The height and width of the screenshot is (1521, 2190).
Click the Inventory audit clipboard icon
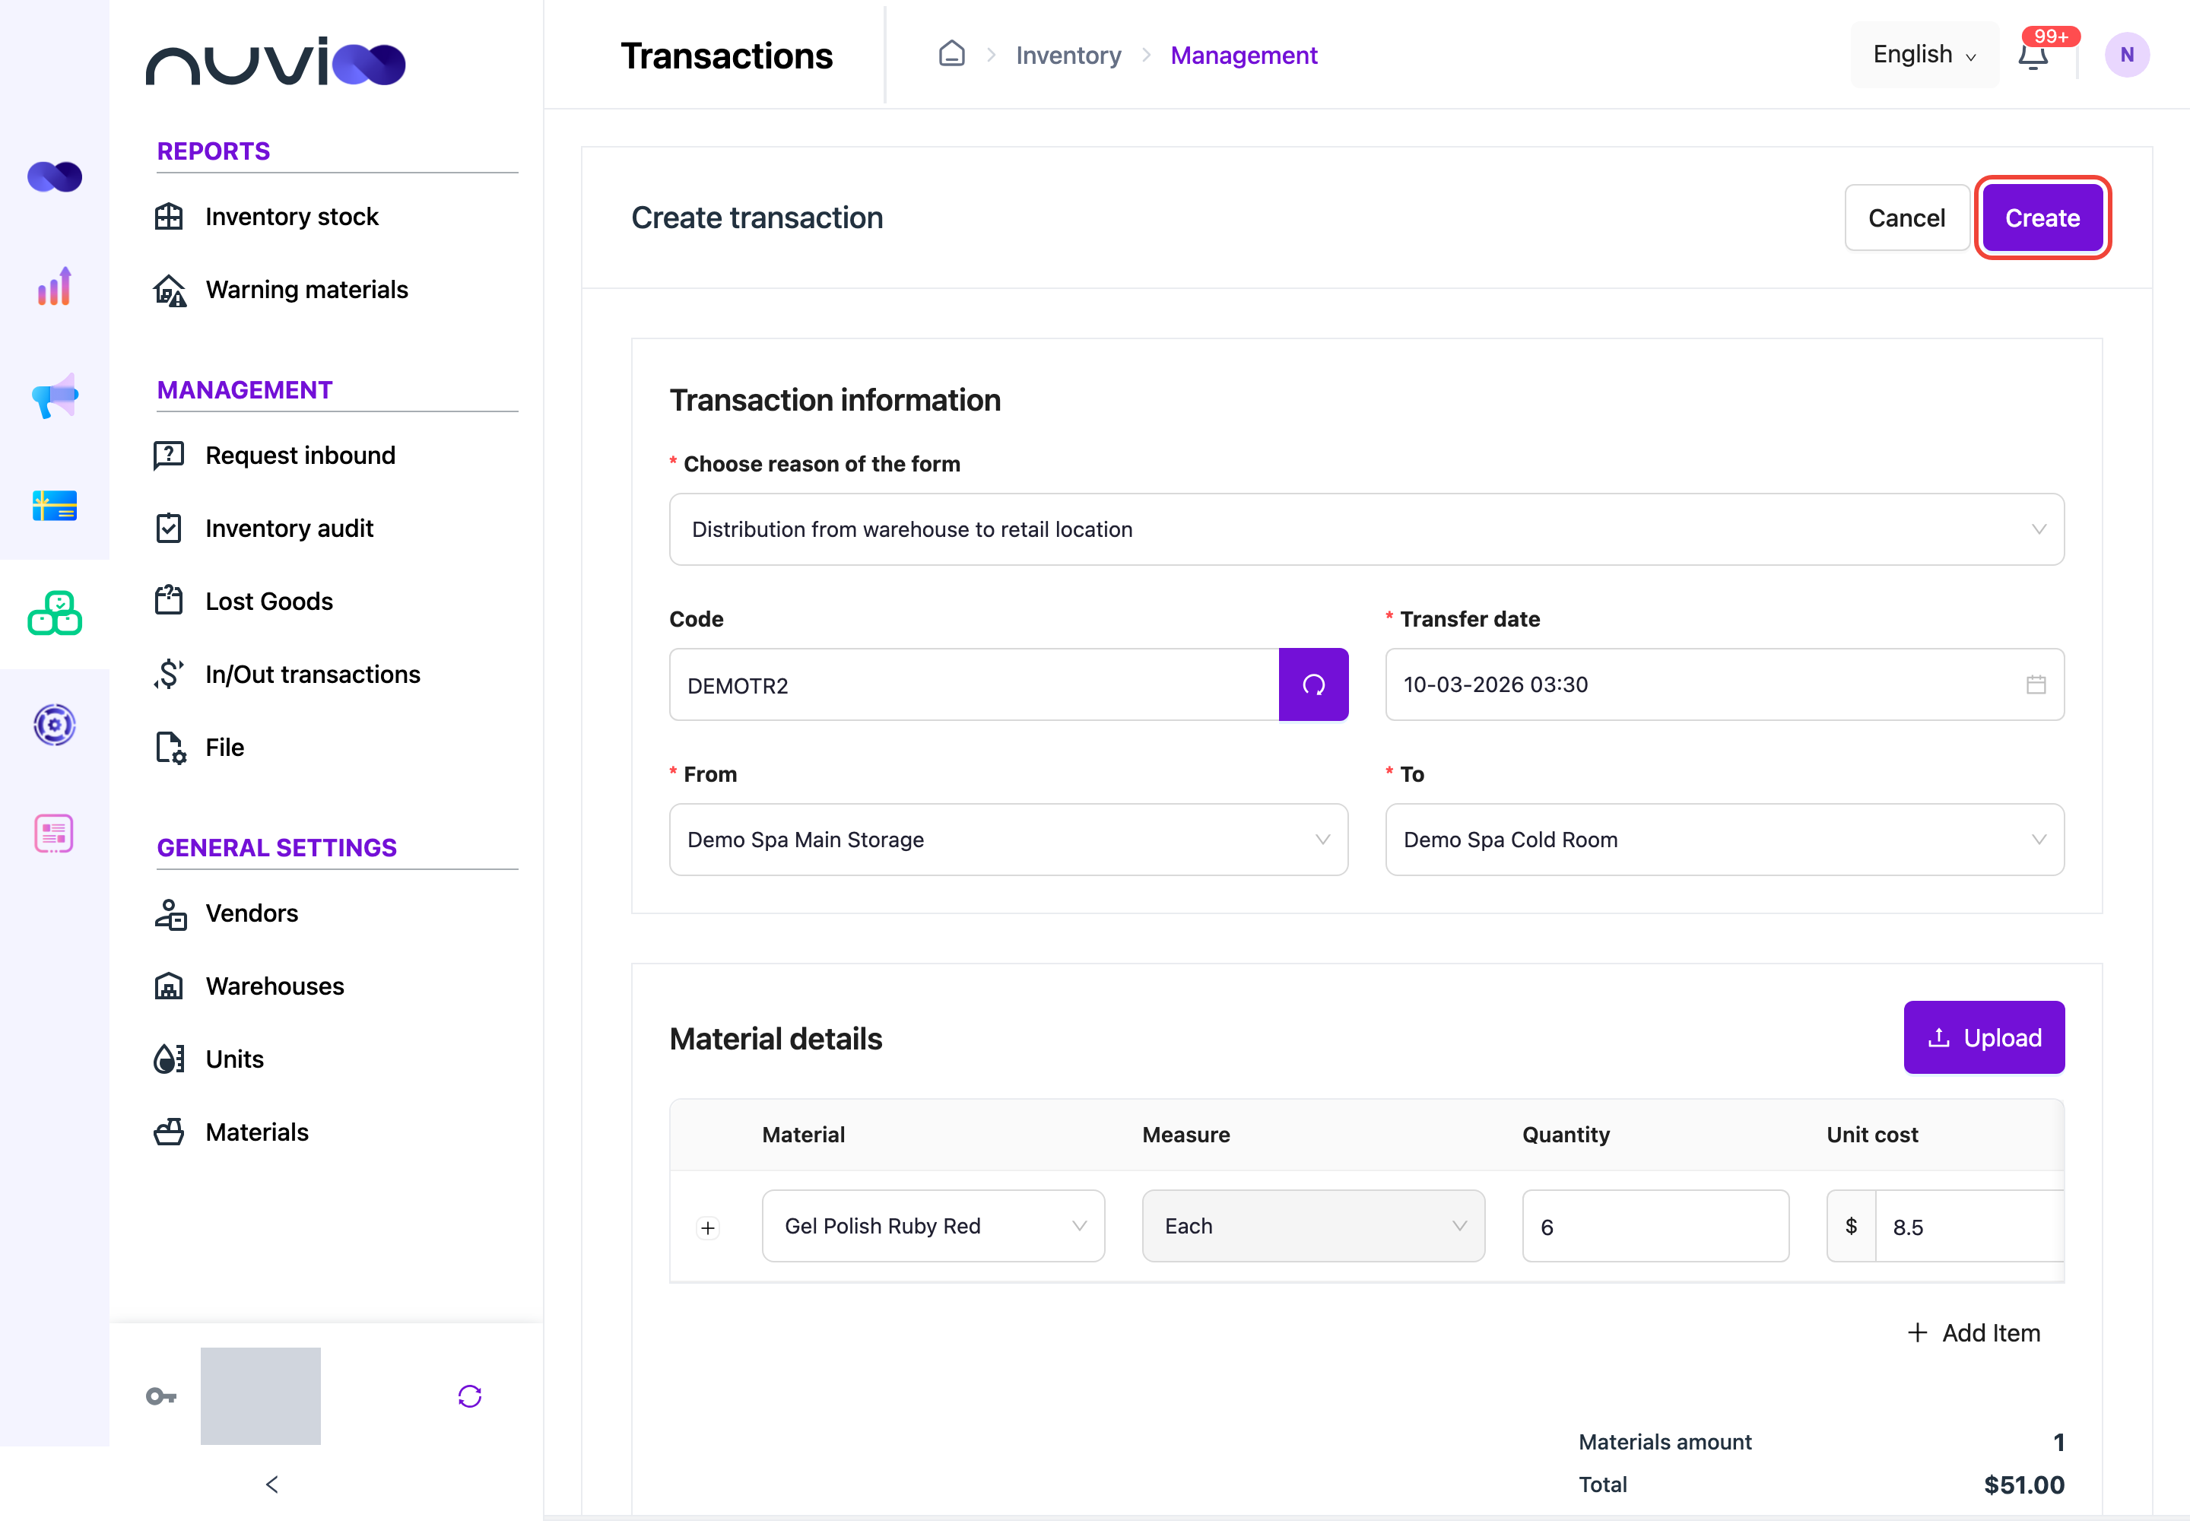(169, 528)
